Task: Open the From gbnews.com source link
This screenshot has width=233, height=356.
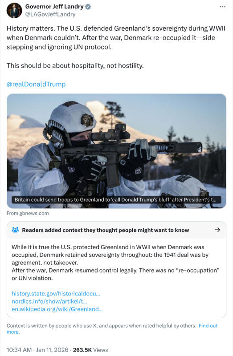Action: click(x=28, y=213)
